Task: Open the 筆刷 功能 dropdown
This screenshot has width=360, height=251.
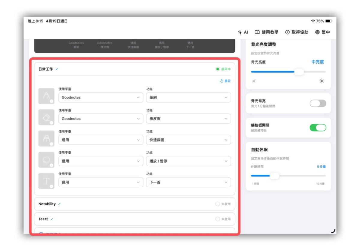Action: click(x=189, y=97)
